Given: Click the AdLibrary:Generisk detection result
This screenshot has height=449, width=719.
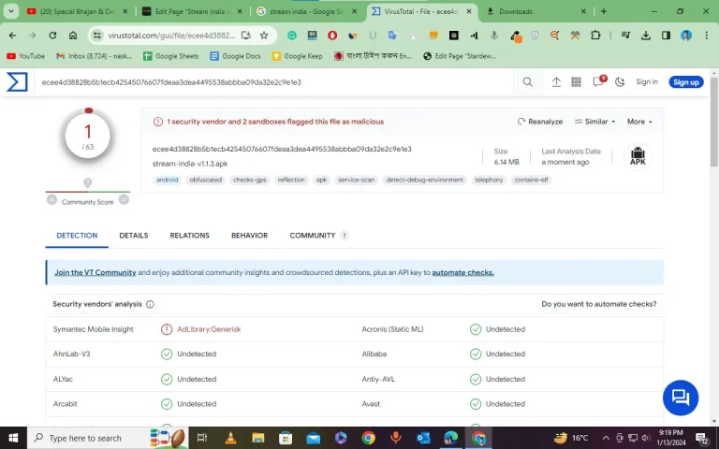Looking at the screenshot, I should click(209, 329).
